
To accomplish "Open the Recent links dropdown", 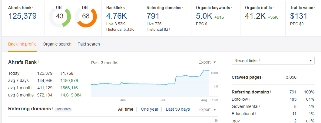I will (273, 61).
